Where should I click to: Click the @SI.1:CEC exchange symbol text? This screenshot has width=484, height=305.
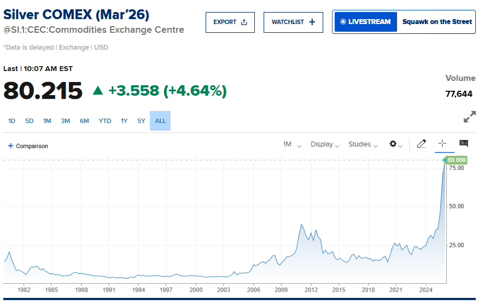tap(94, 30)
